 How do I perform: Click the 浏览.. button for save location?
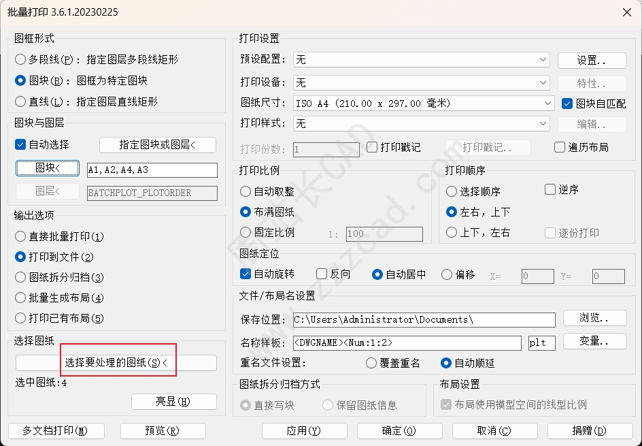594,318
